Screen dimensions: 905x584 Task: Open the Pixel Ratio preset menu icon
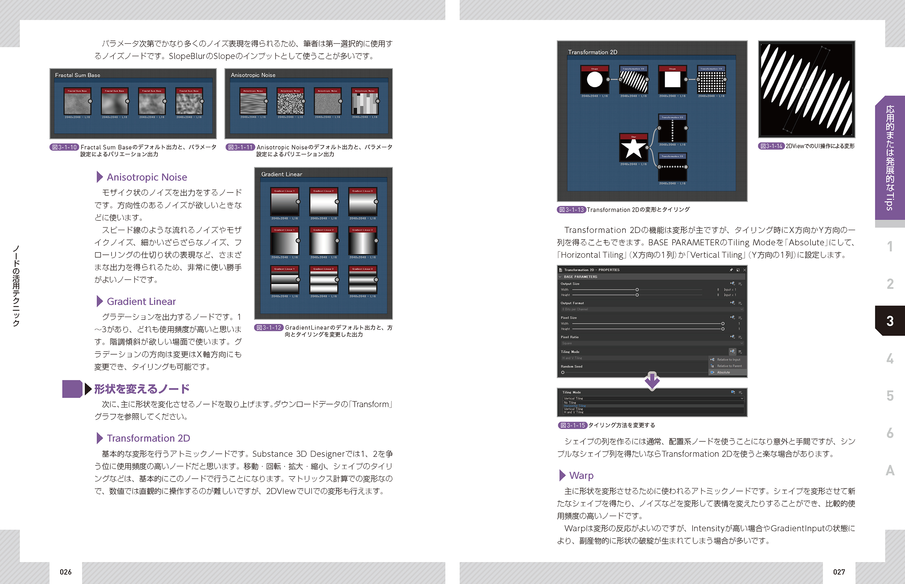click(740, 337)
